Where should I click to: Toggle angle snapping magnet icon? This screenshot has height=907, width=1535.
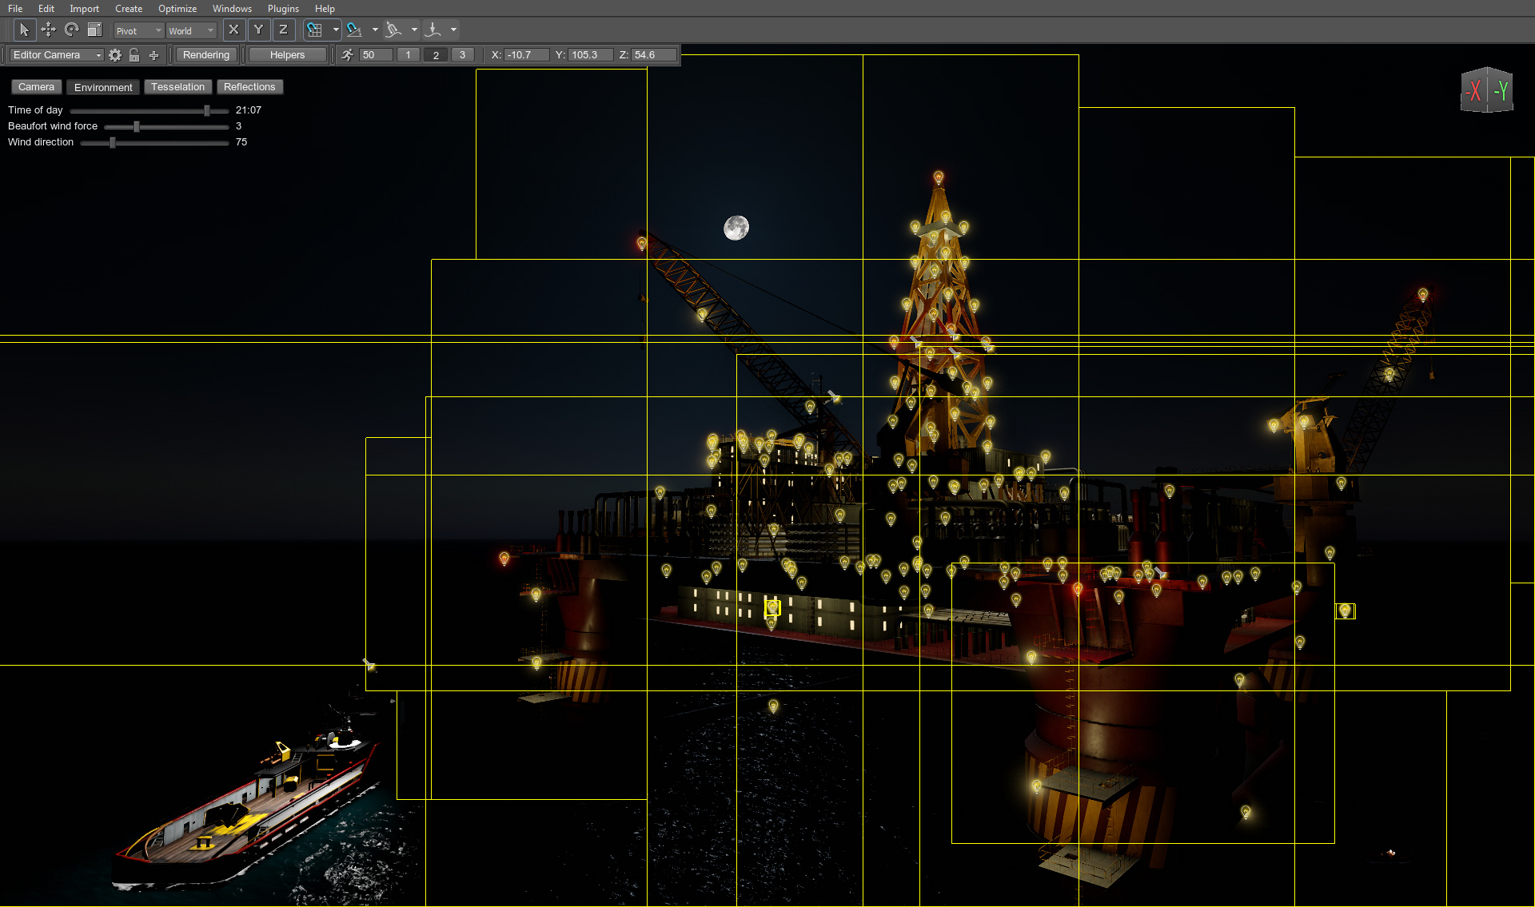(x=355, y=30)
